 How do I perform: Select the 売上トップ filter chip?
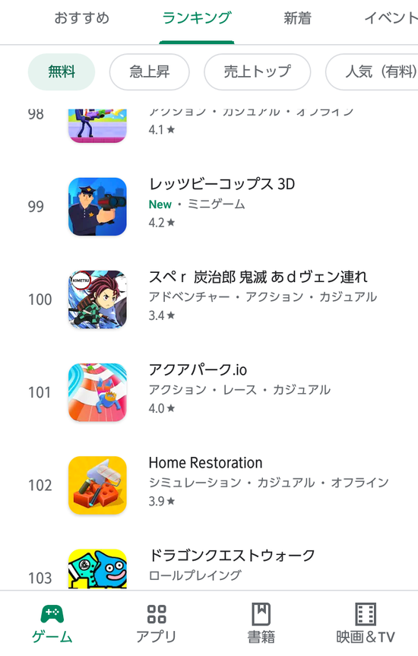point(258,72)
